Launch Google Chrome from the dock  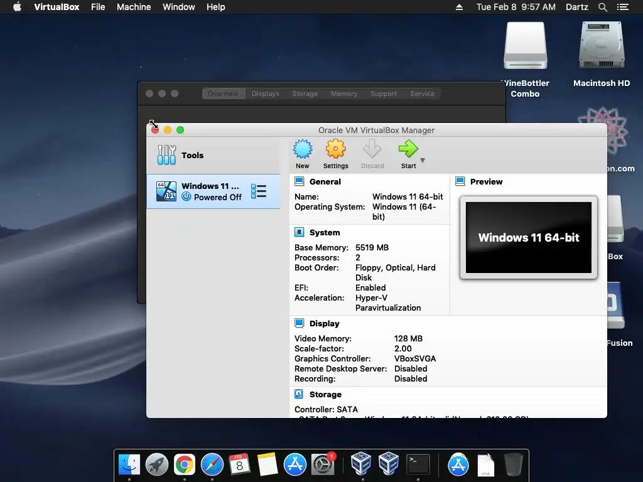click(x=184, y=464)
